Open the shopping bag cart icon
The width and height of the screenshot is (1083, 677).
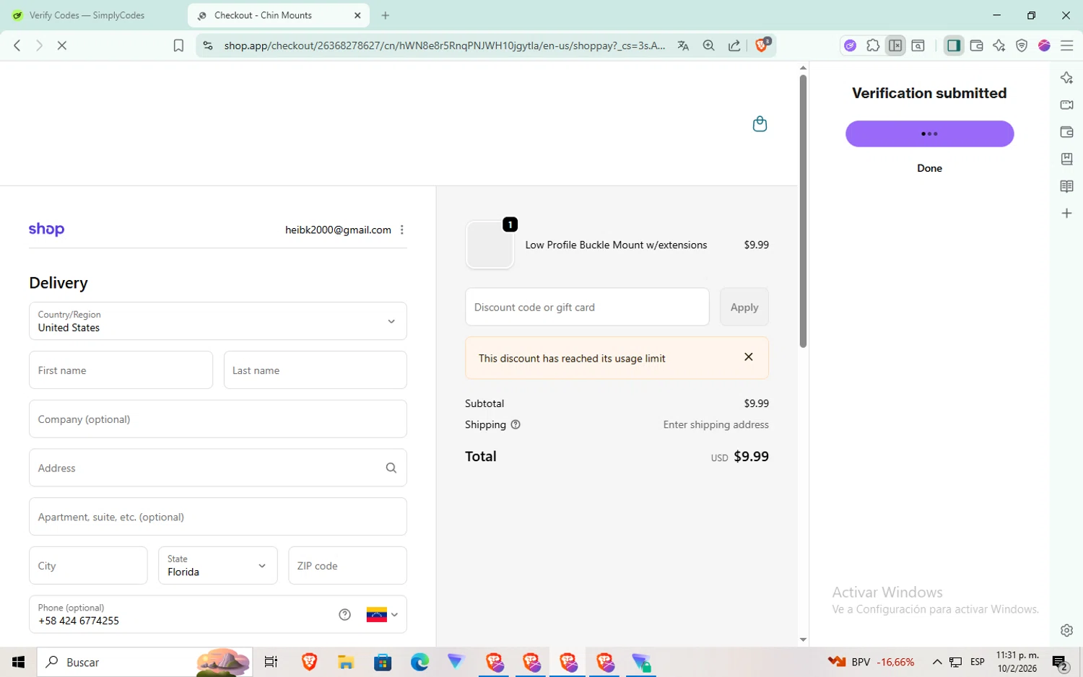760,124
